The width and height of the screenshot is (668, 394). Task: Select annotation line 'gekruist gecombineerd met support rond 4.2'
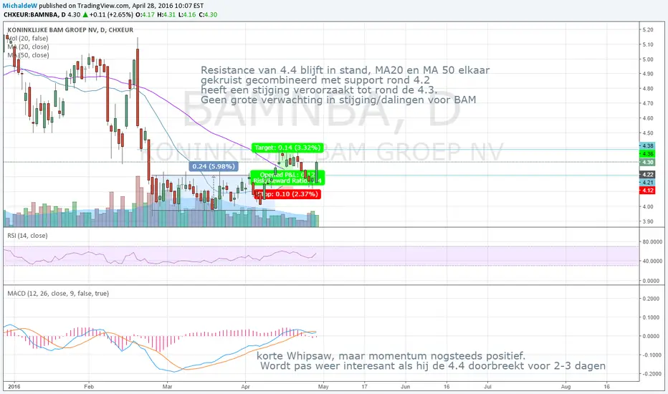(315, 80)
